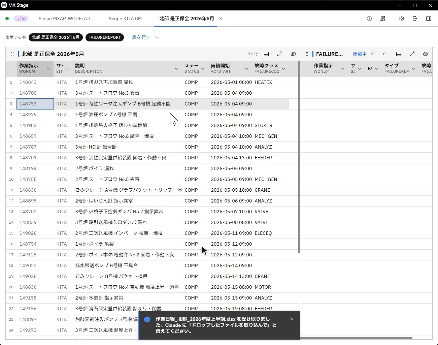Toggle the デモ mode badge
438x345 pixels.
coord(21,19)
